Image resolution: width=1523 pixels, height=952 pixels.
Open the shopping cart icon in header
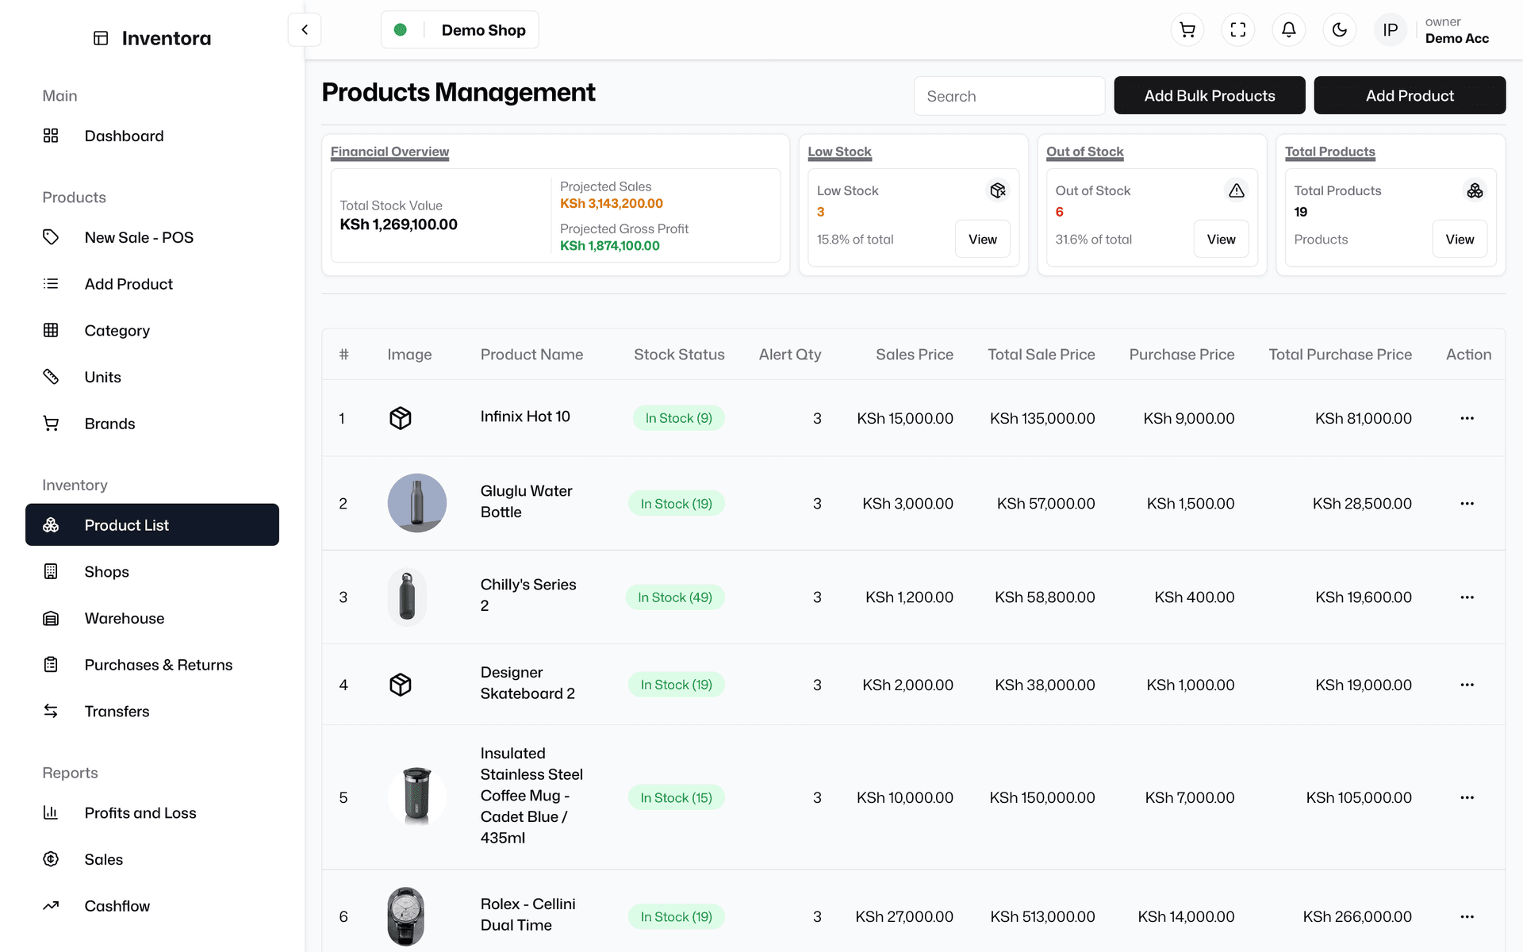click(x=1187, y=30)
